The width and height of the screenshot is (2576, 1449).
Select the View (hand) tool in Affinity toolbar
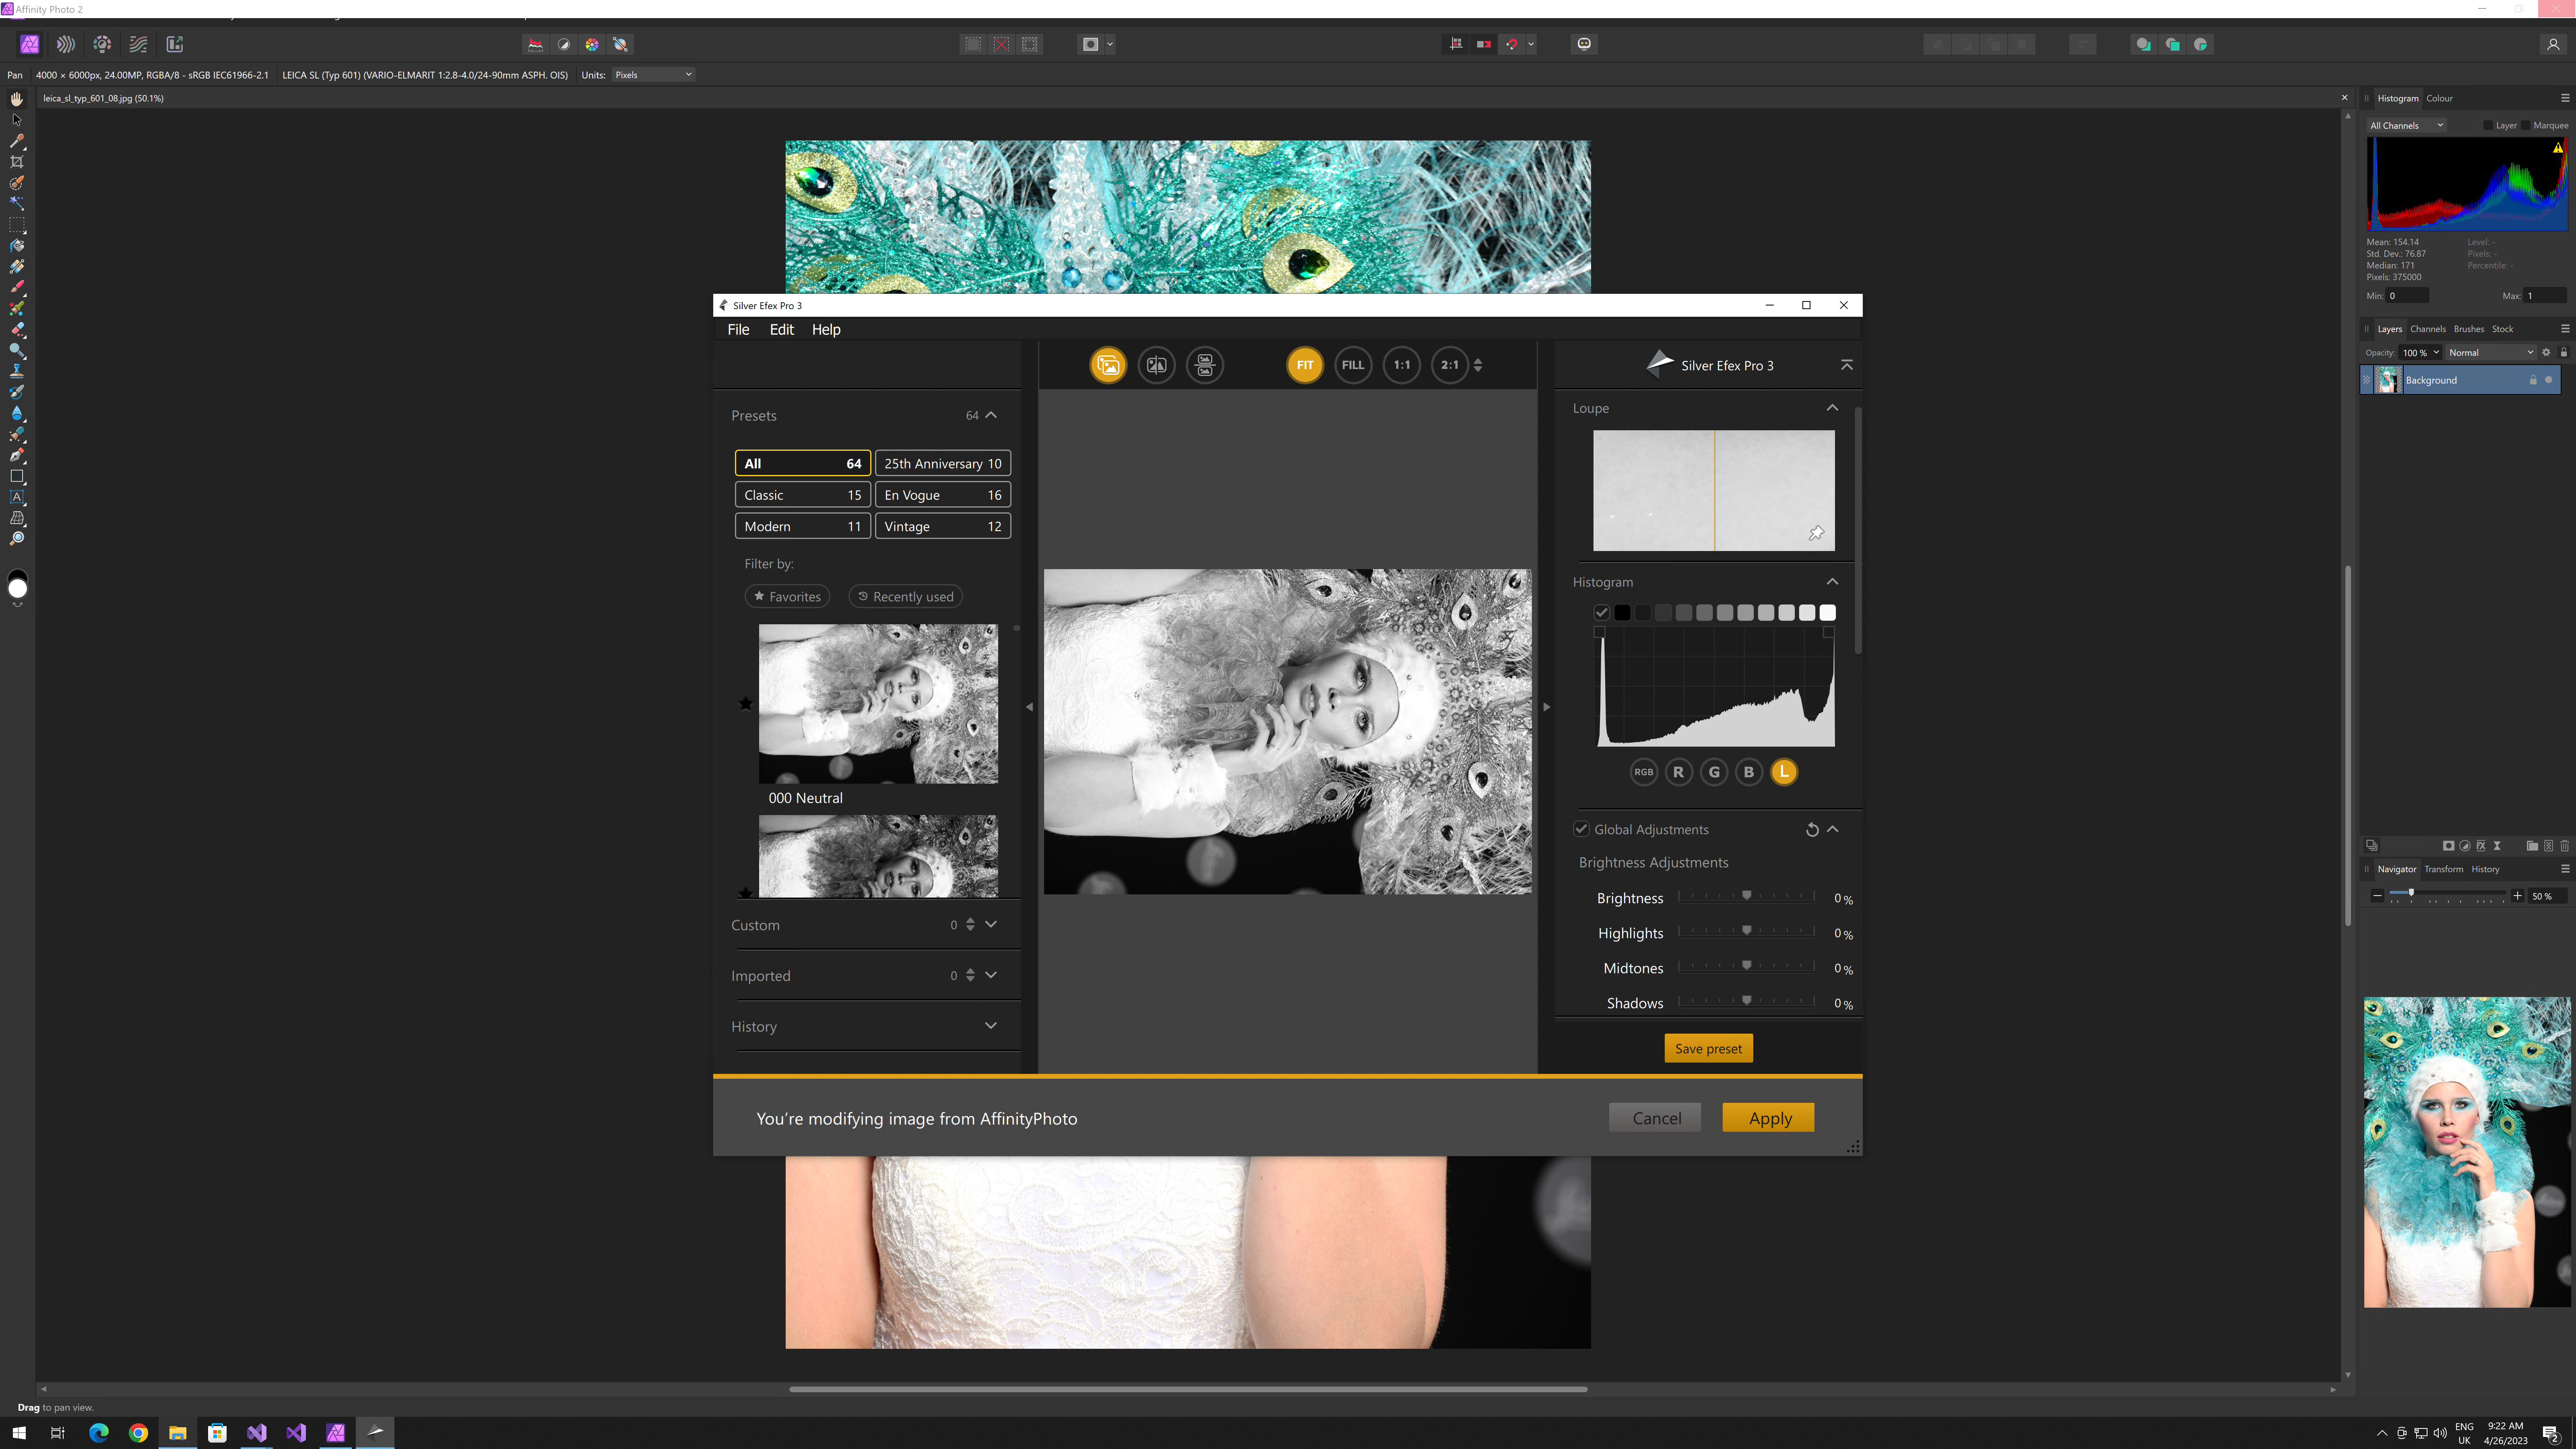17,99
